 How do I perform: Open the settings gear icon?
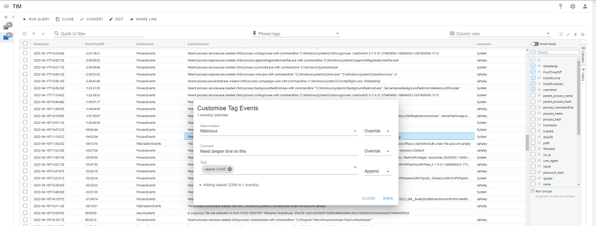pos(573,6)
